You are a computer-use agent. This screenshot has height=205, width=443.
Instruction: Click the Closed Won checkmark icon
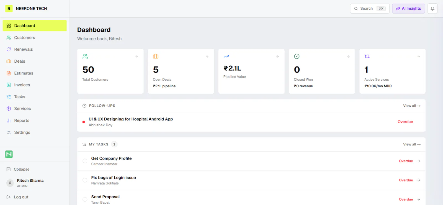click(x=297, y=56)
